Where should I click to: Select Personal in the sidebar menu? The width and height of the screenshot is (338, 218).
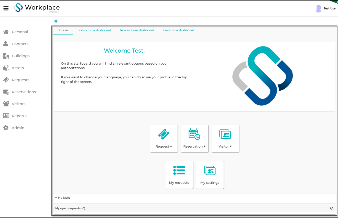click(x=20, y=32)
